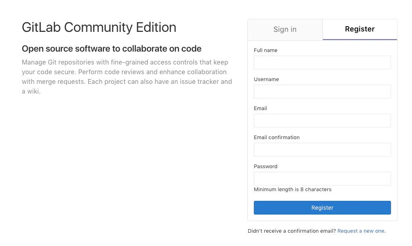
Task: Click 'Open source software to collaborate on code'
Action: coord(111,49)
